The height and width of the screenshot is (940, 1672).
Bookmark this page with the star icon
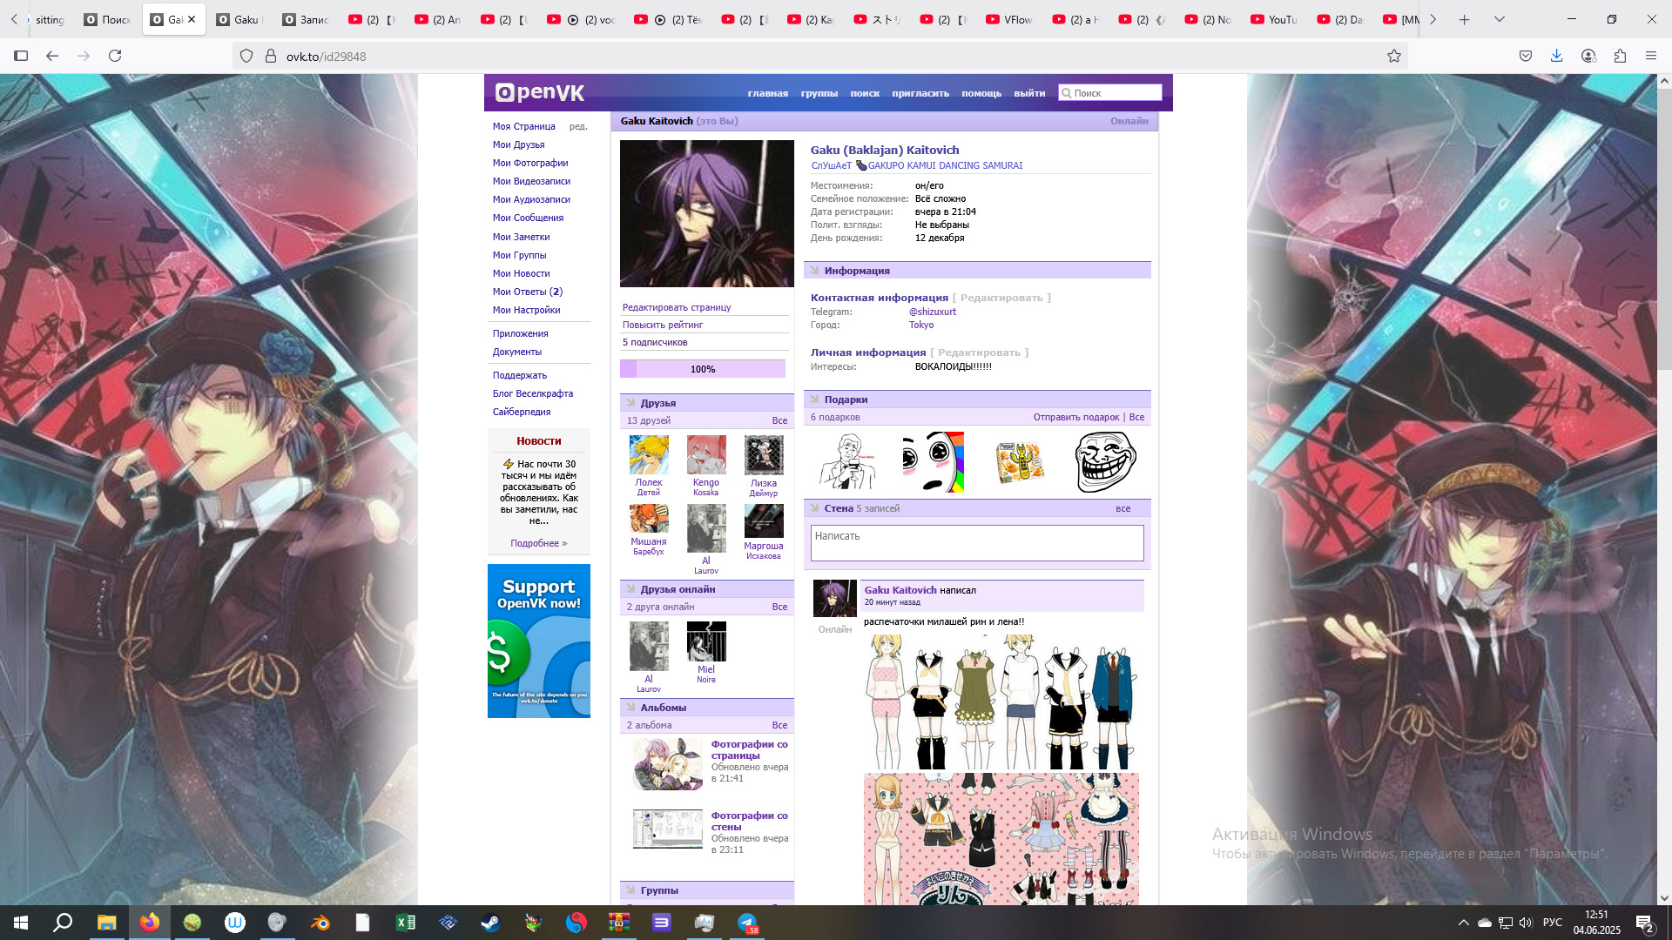[x=1394, y=56]
